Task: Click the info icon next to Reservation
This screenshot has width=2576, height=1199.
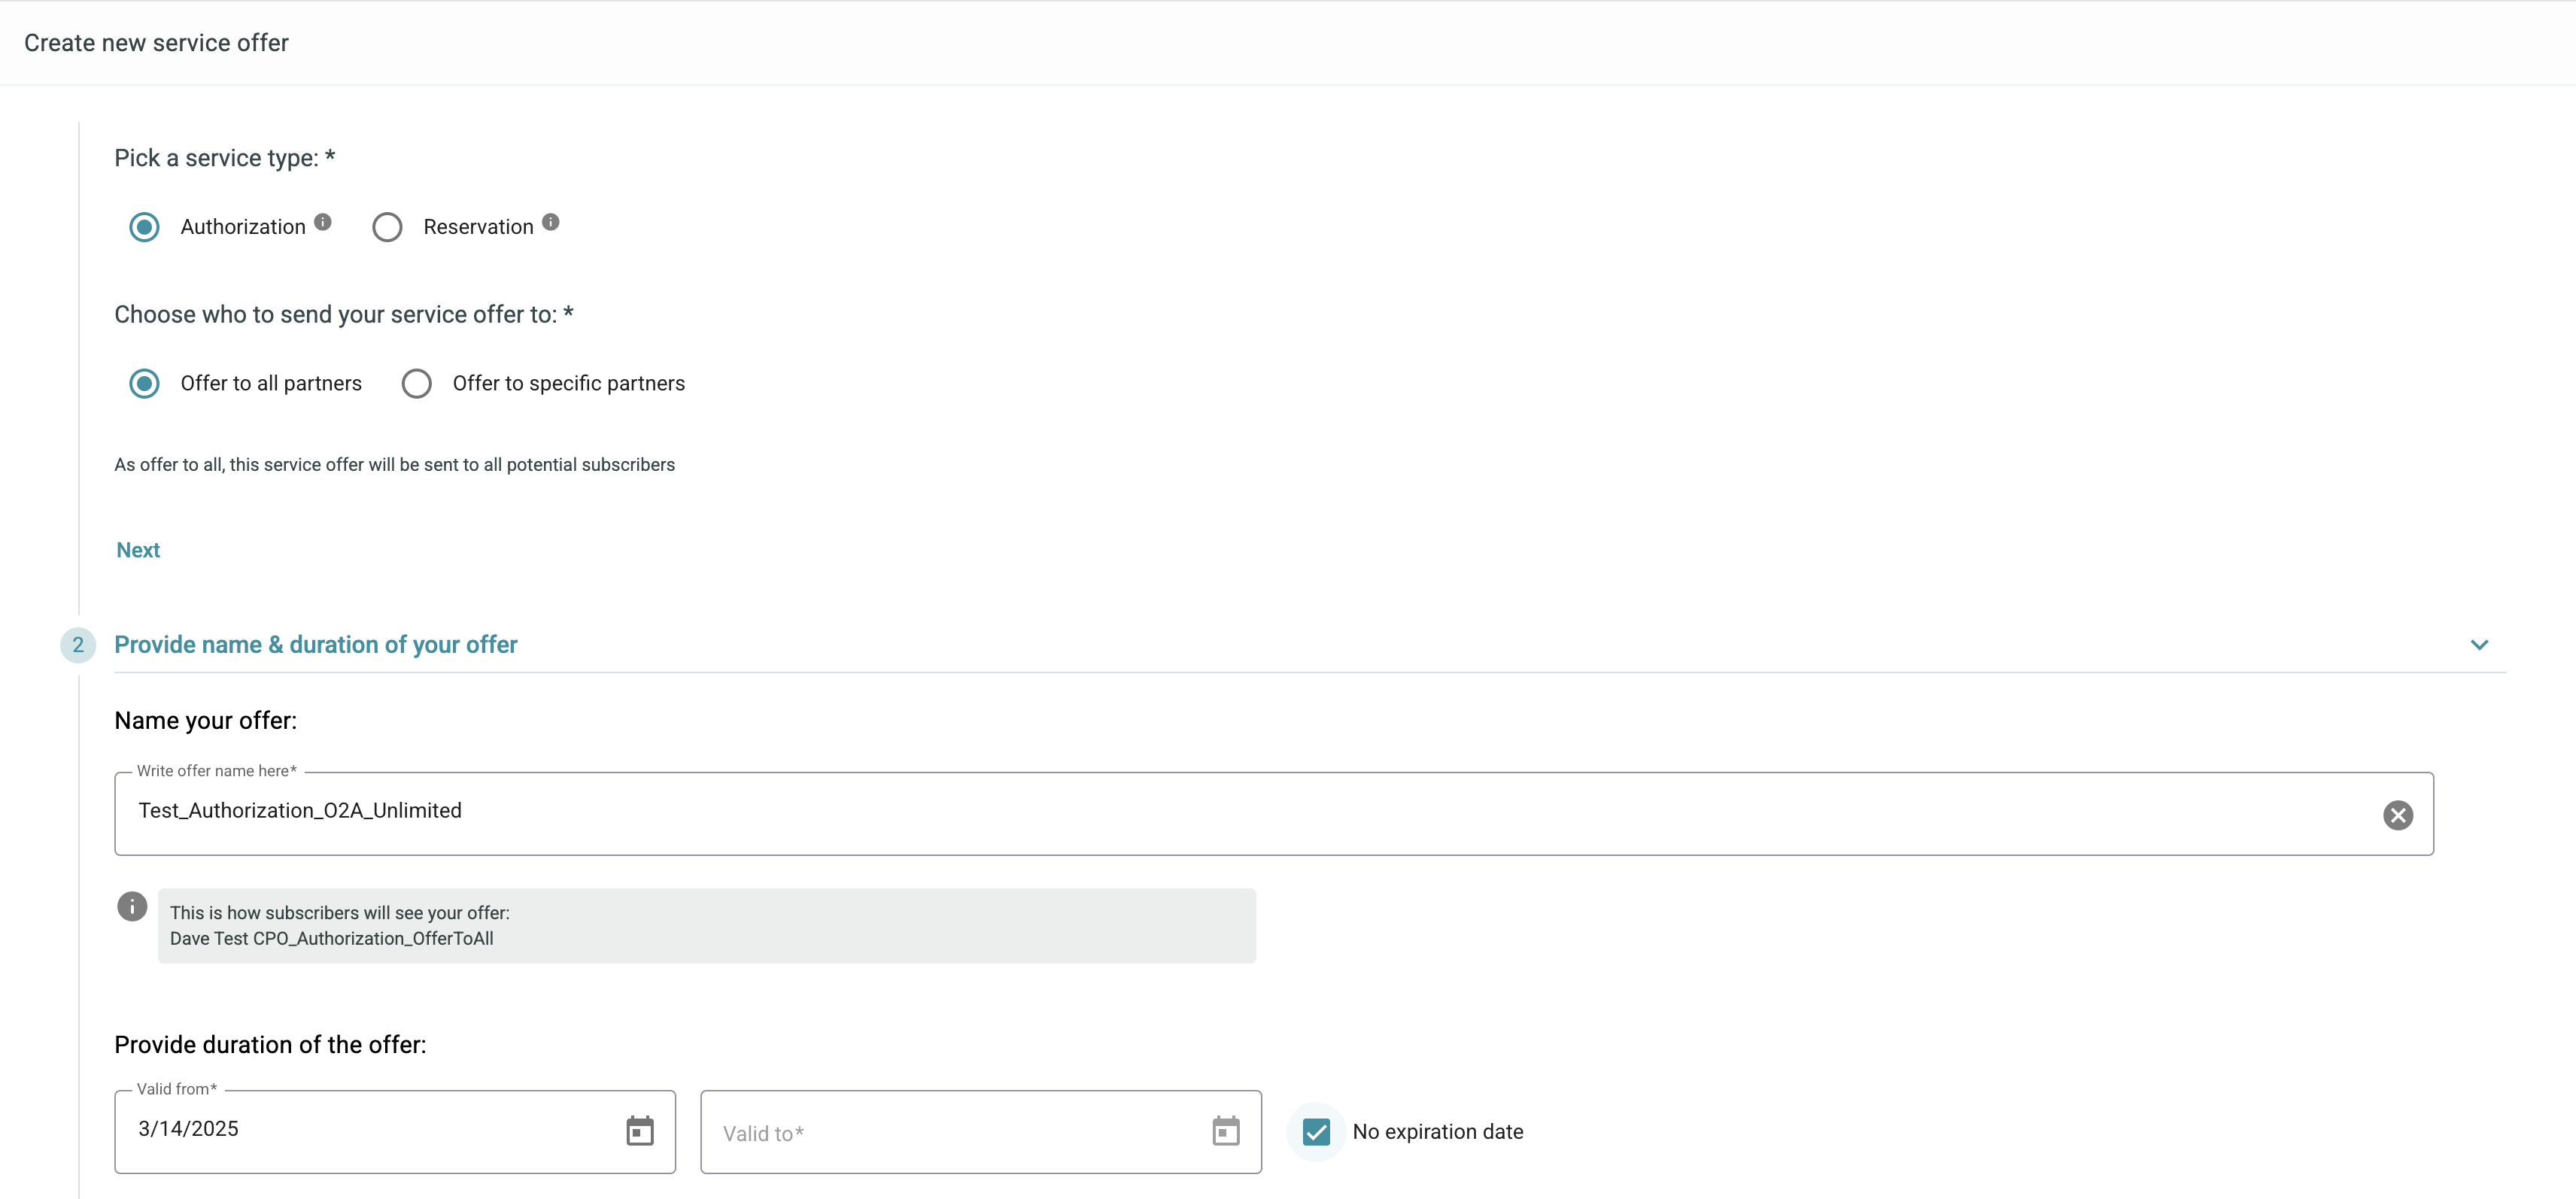Action: (x=551, y=222)
